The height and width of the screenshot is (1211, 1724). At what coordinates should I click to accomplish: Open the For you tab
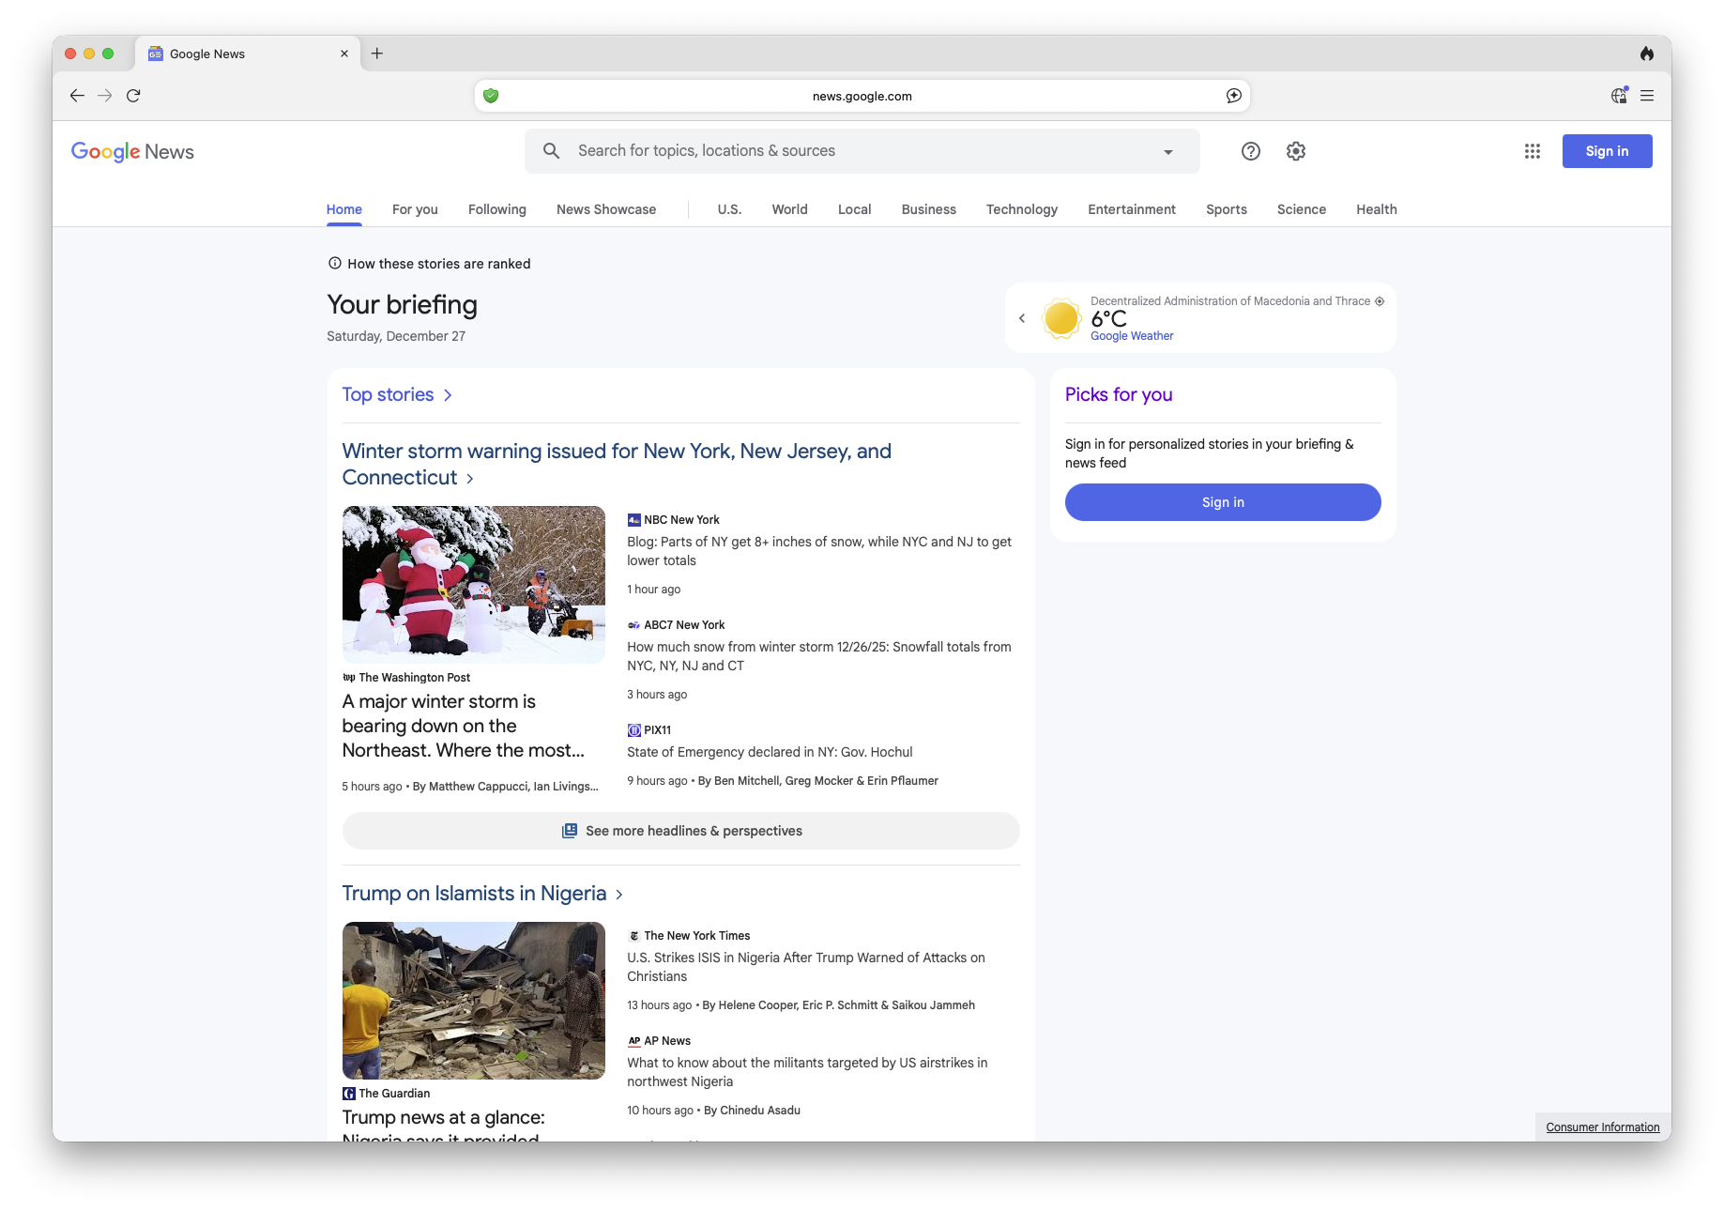[x=415, y=209]
